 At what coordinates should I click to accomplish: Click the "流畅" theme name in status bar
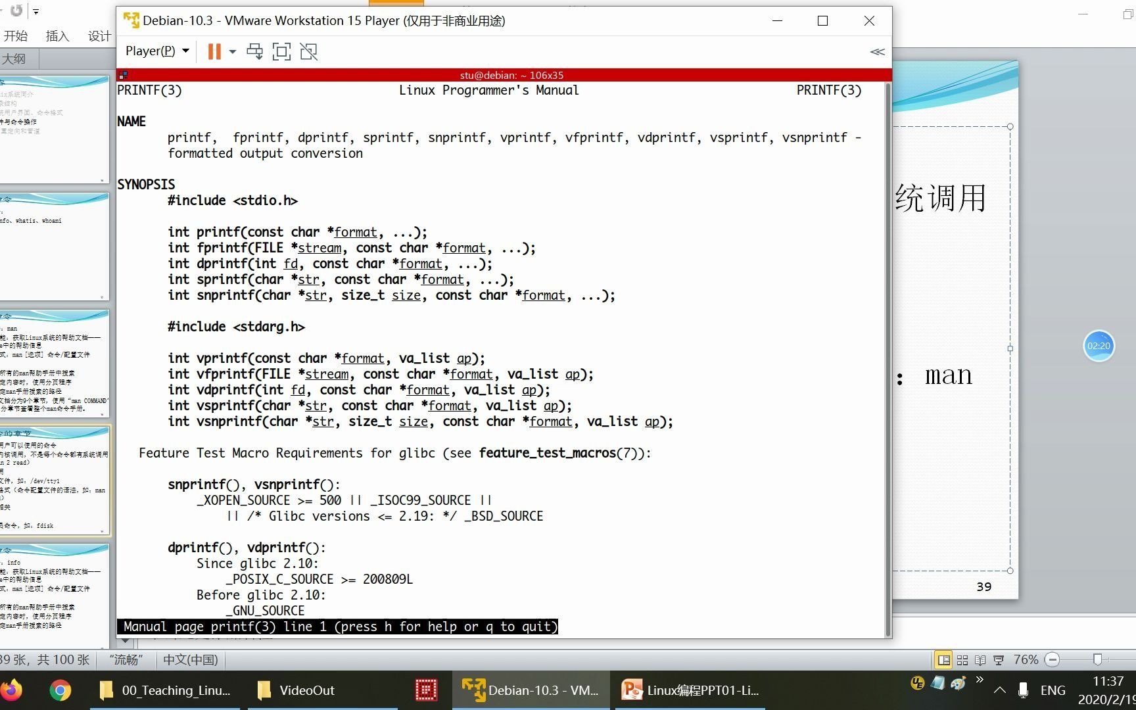(125, 659)
